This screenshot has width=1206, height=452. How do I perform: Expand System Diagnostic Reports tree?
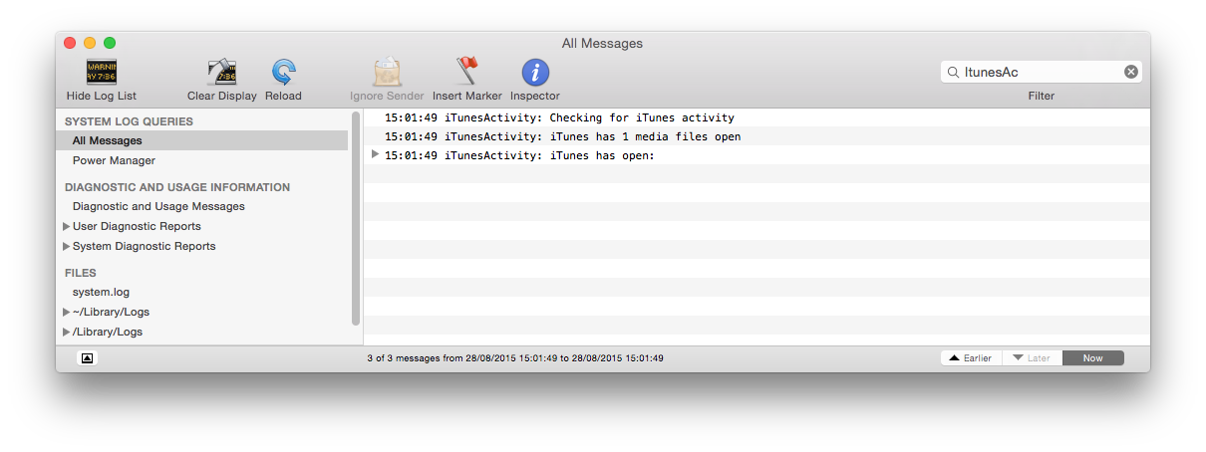pyautogui.click(x=67, y=247)
